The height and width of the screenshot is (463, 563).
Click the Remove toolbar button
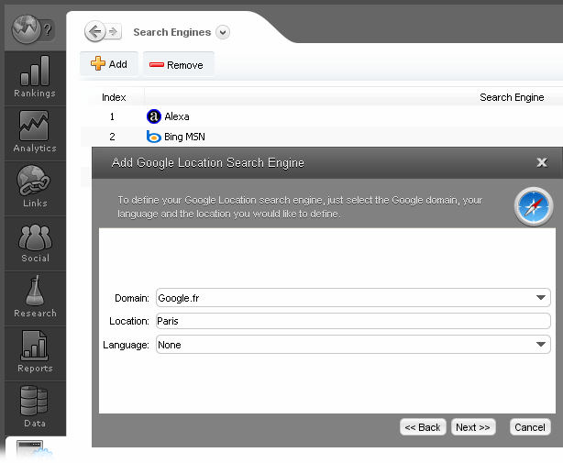176,65
